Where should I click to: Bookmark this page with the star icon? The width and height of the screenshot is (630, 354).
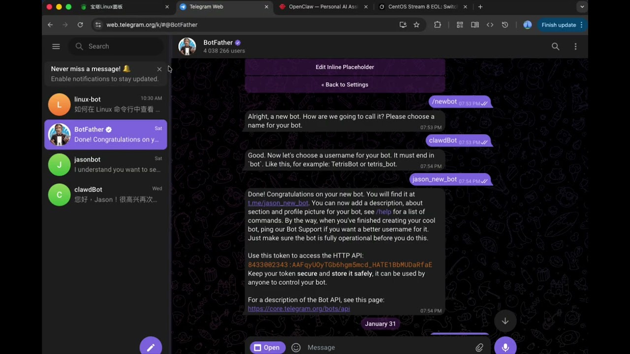point(416,25)
